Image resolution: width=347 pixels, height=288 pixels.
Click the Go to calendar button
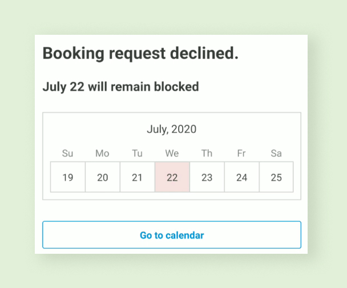tap(172, 235)
